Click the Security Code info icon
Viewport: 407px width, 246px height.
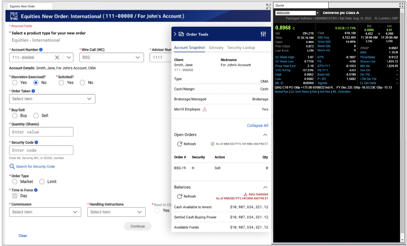click(36, 142)
